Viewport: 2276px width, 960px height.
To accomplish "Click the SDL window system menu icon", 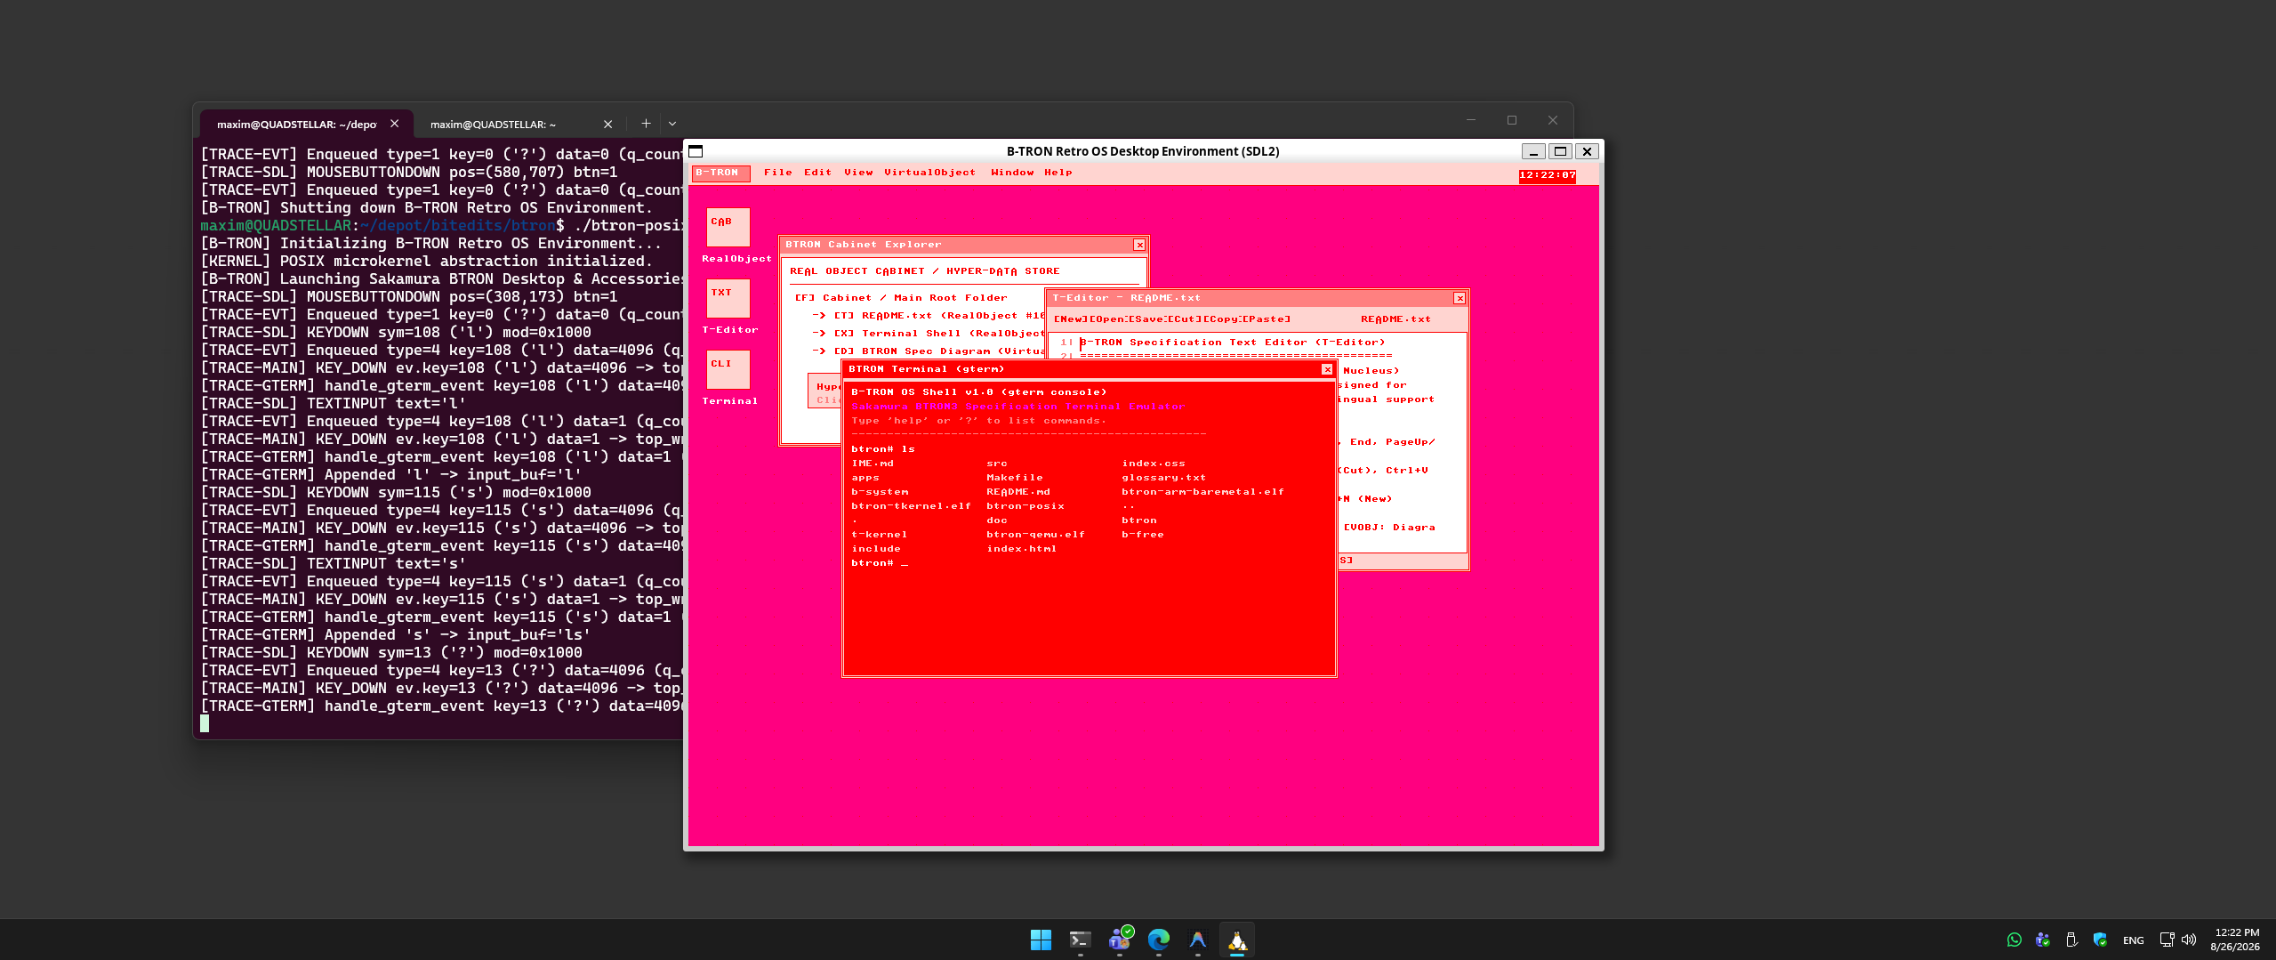I will coord(696,151).
